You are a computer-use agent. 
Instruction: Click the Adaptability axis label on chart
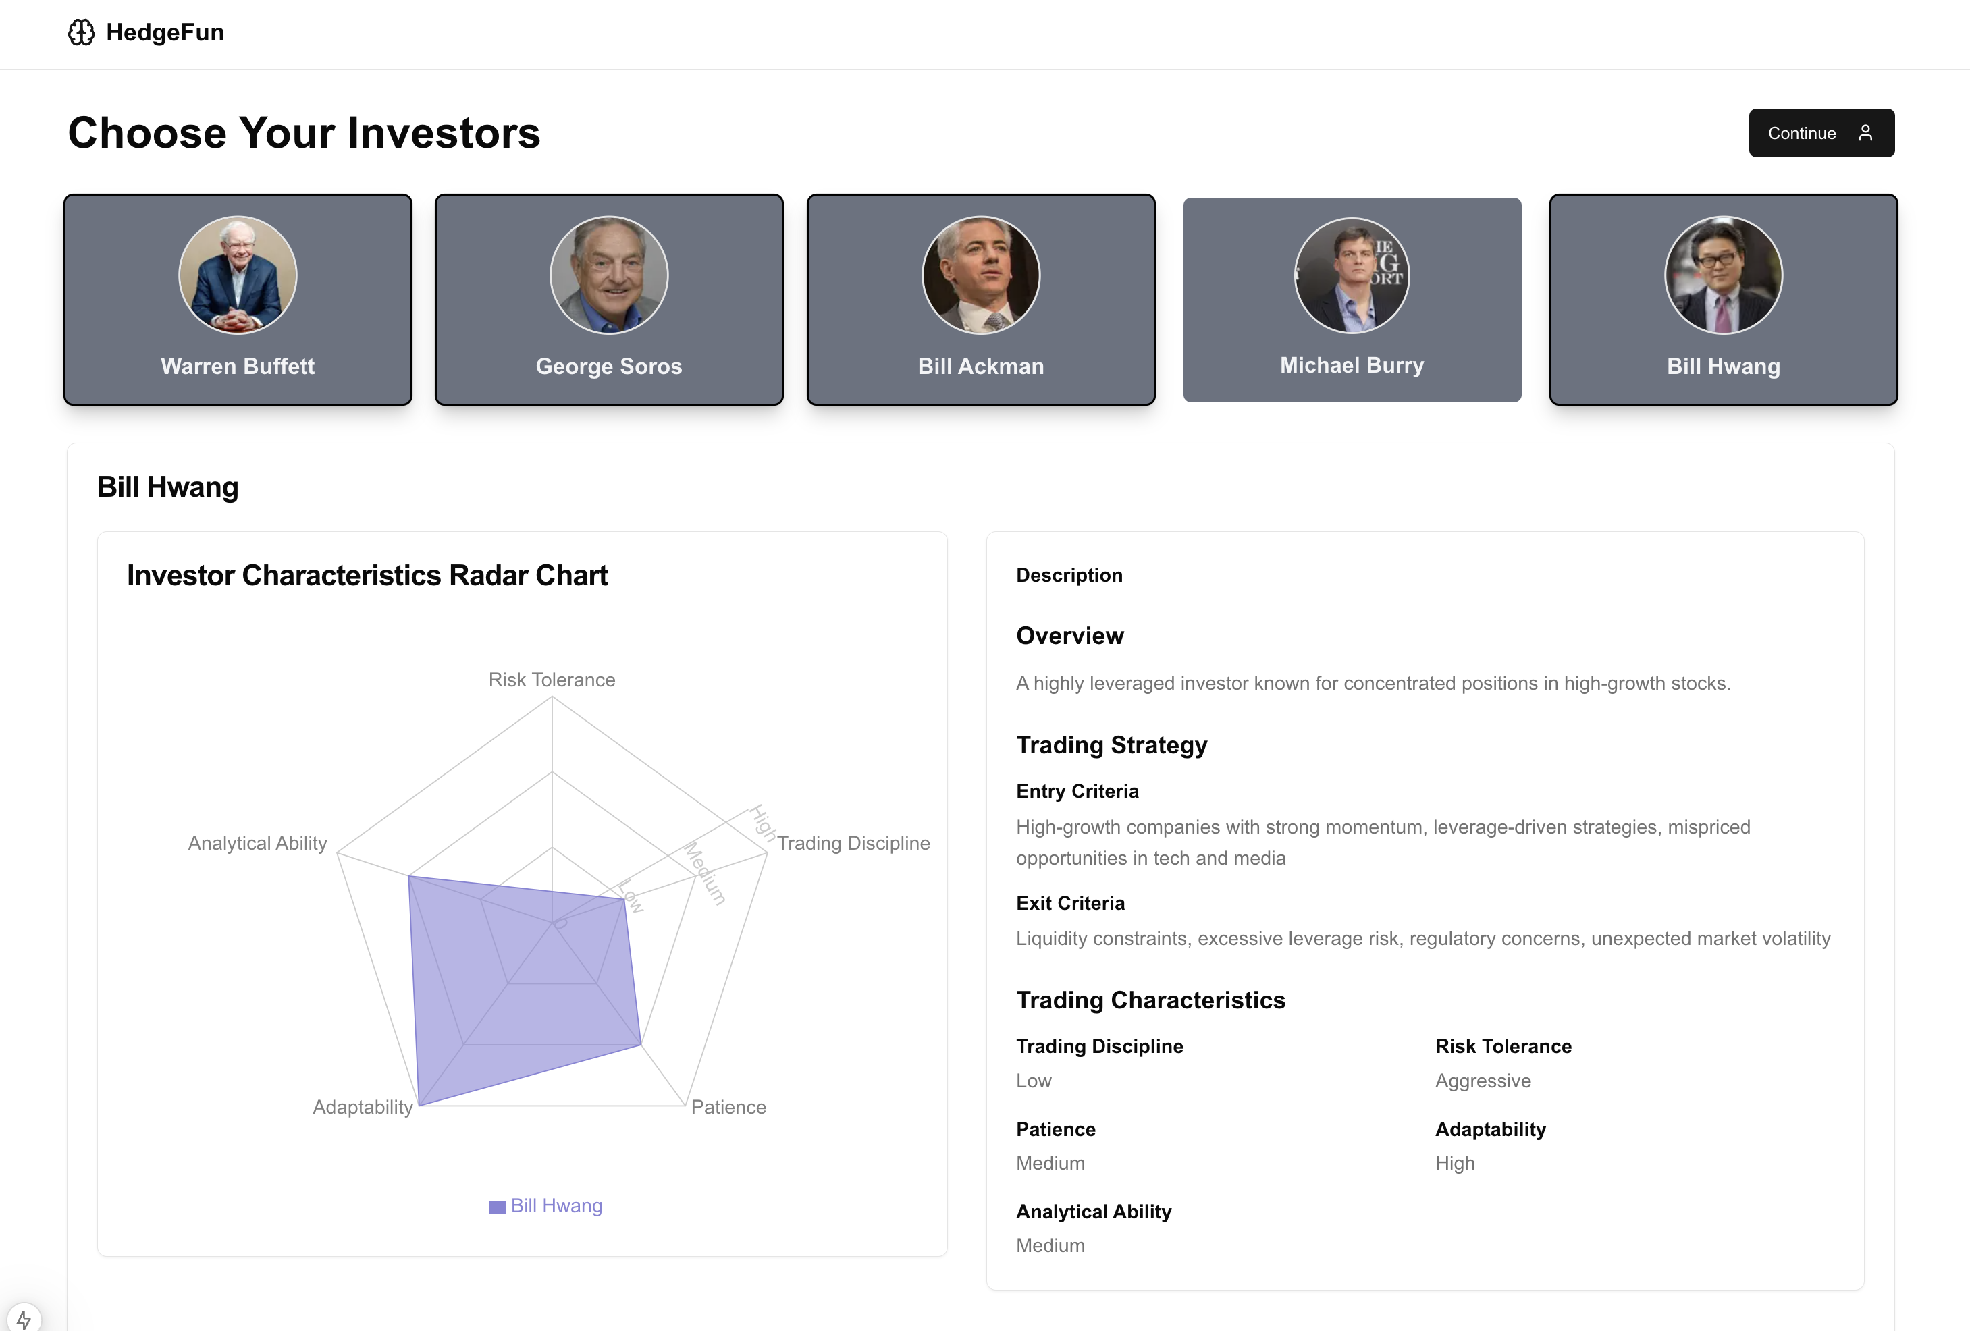pyautogui.click(x=363, y=1106)
